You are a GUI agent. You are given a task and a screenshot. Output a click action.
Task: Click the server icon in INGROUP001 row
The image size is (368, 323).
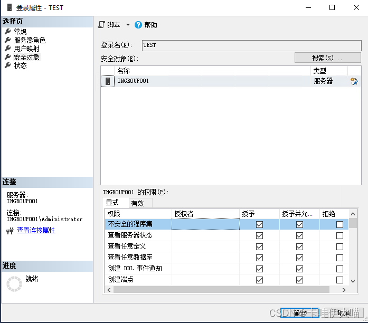108,81
